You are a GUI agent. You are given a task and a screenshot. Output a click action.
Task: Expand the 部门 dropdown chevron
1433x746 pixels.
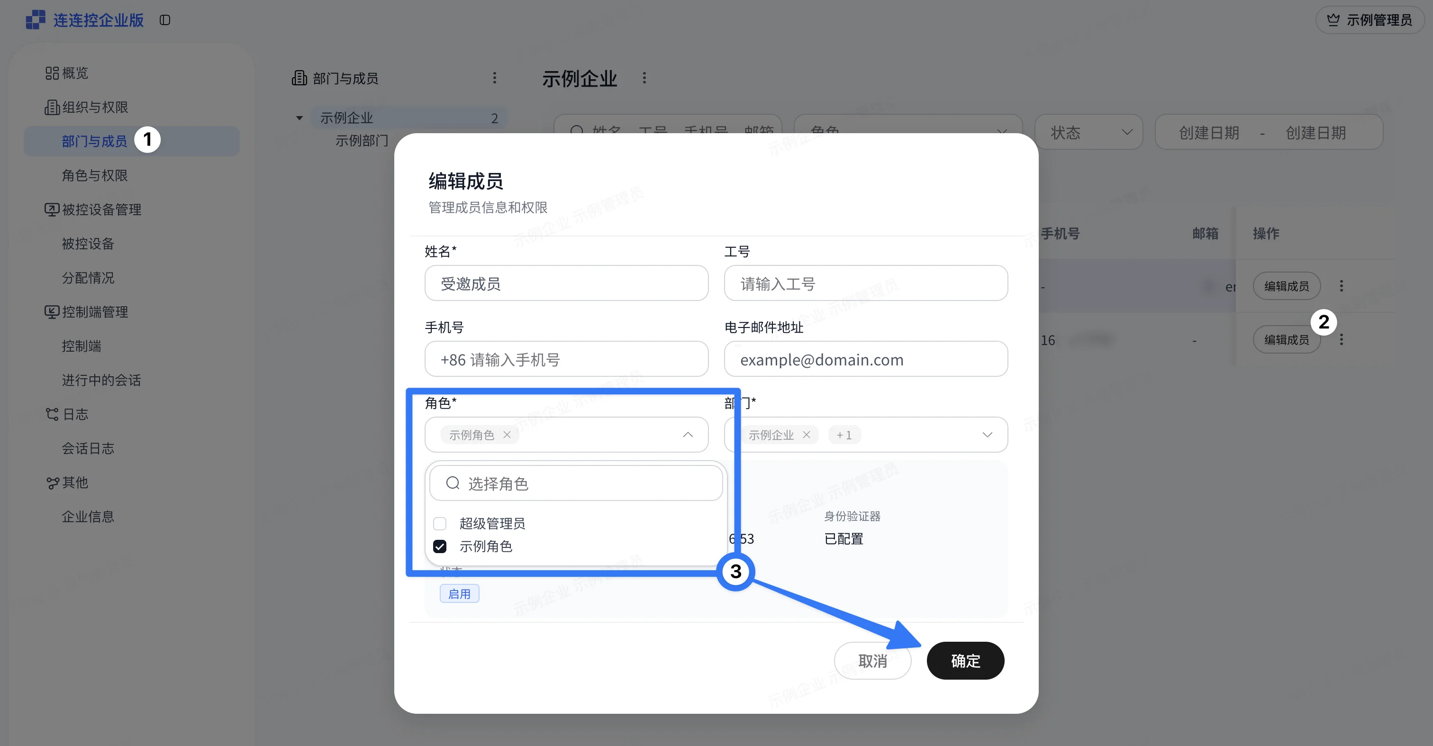pos(988,435)
